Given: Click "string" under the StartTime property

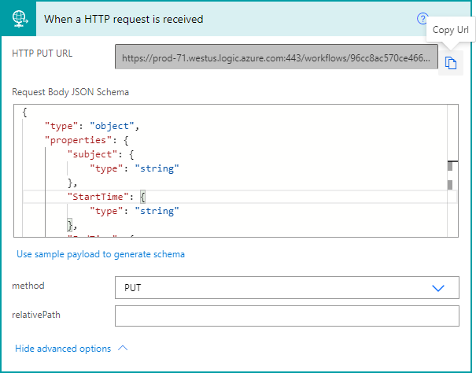Looking at the screenshot, I should pos(157,211).
